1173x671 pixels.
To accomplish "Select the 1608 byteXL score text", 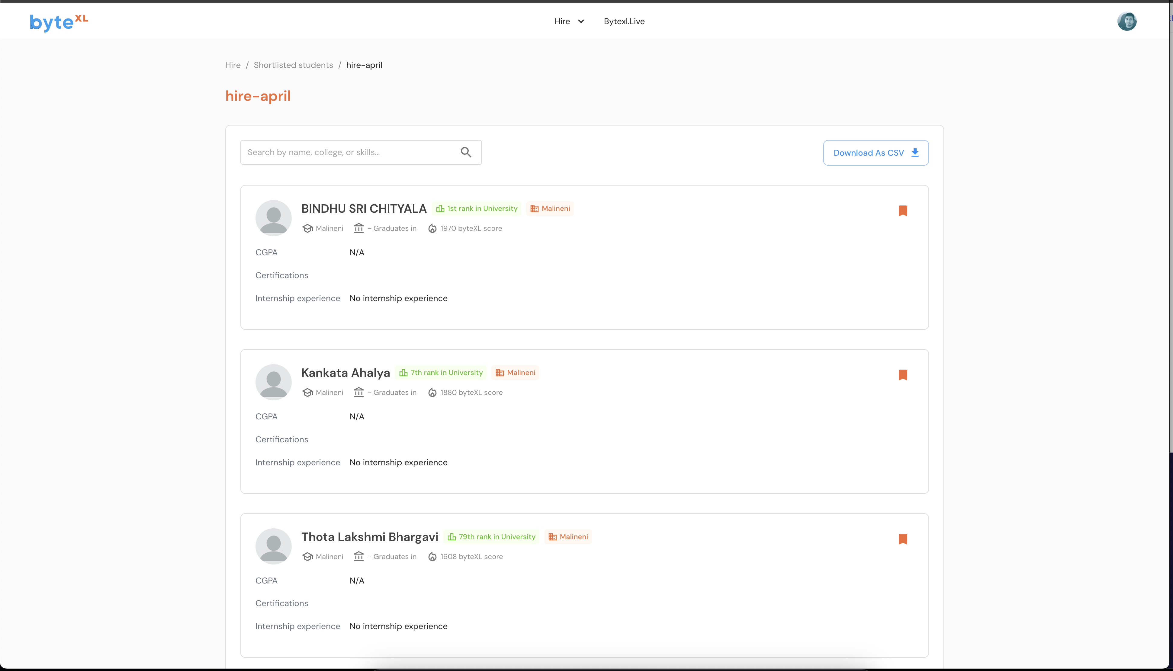I will coord(471,556).
